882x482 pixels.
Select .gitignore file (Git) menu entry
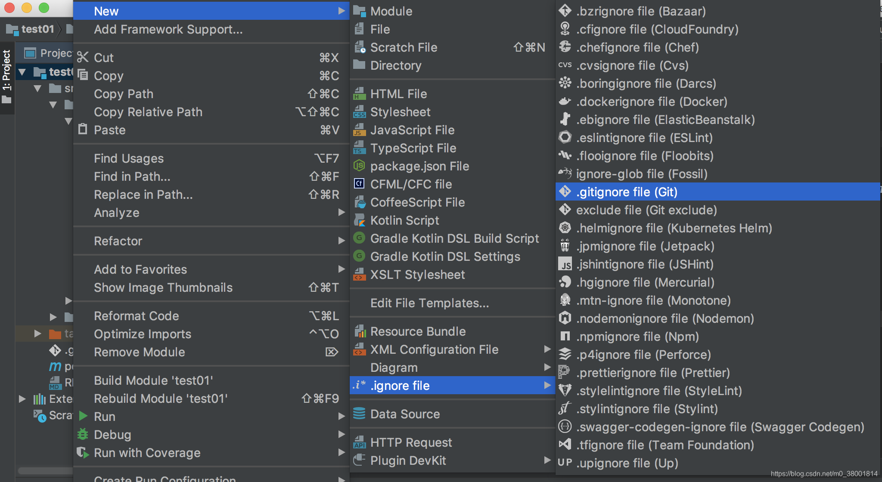click(627, 192)
